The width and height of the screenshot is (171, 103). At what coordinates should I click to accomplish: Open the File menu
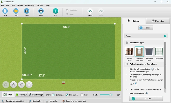[3, 5]
